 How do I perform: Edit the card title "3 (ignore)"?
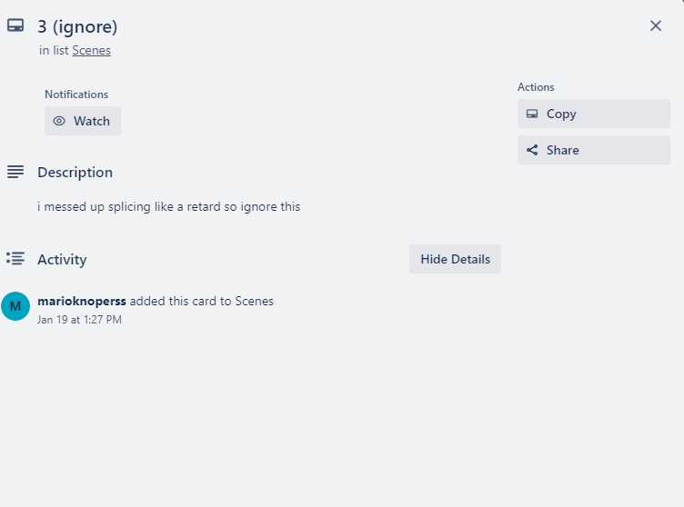point(77,27)
